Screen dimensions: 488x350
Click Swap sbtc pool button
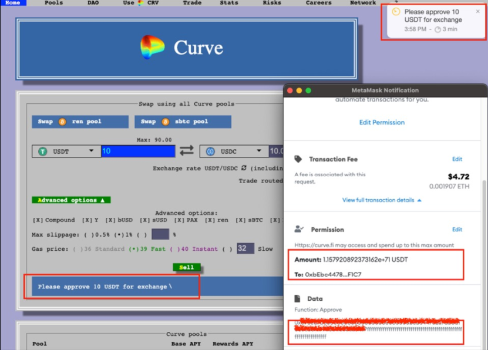tap(183, 122)
